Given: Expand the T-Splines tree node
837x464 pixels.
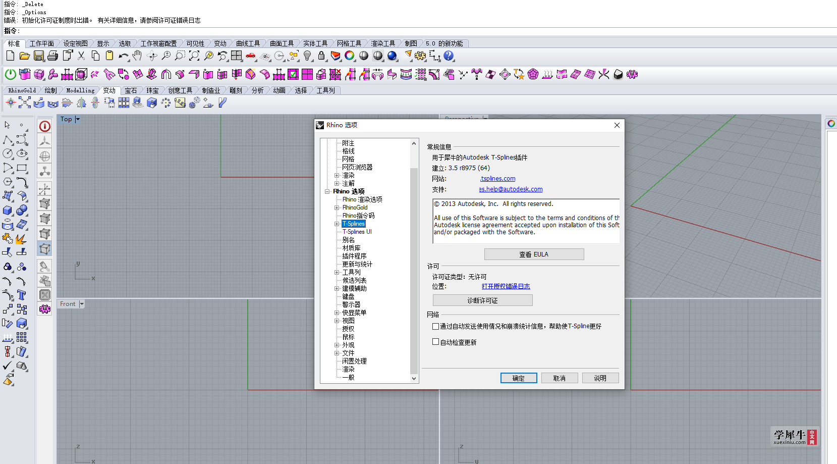Looking at the screenshot, I should click(x=337, y=224).
